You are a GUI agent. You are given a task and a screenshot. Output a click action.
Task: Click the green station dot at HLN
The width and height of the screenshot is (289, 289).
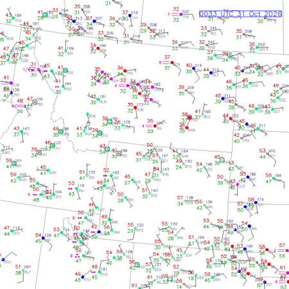click(x=98, y=100)
